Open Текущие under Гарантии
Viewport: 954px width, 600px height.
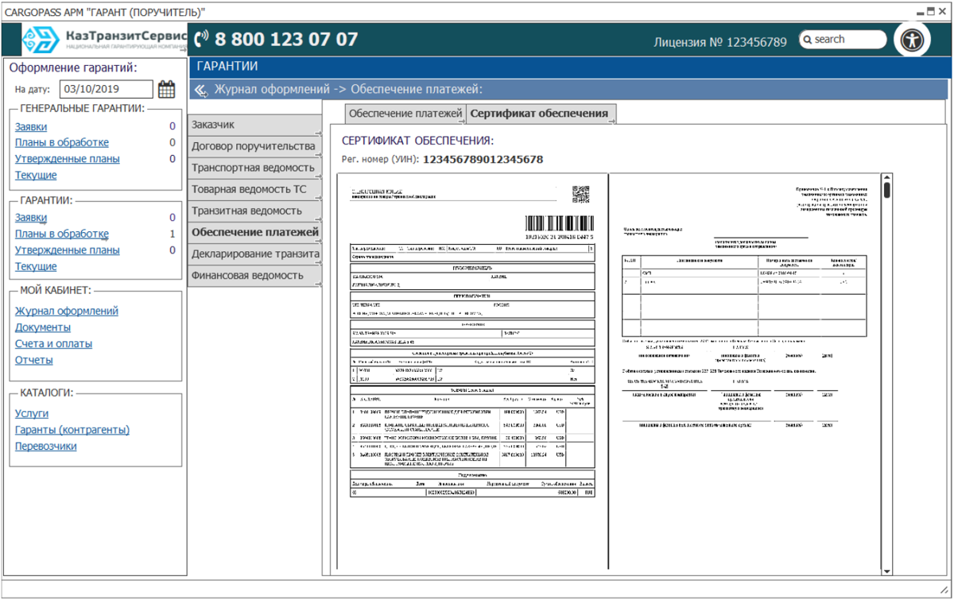coord(36,267)
